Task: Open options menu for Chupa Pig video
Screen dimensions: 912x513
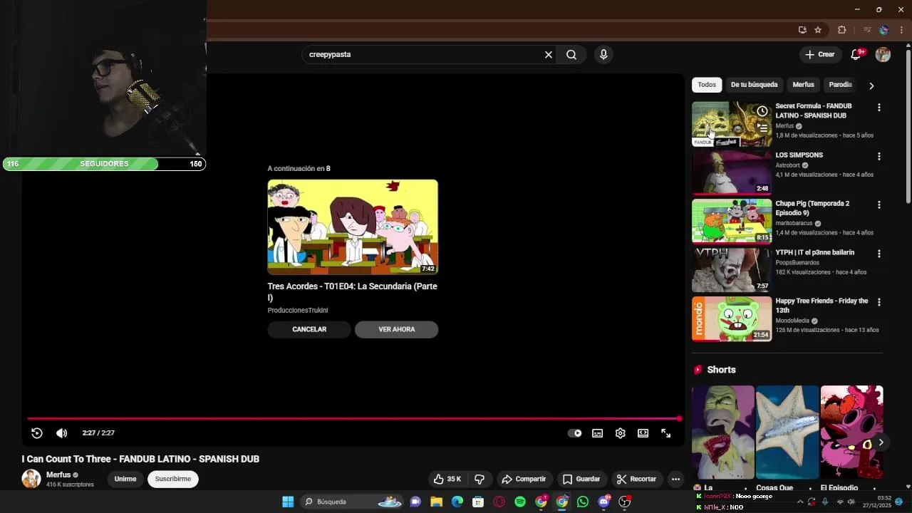Action: point(879,205)
